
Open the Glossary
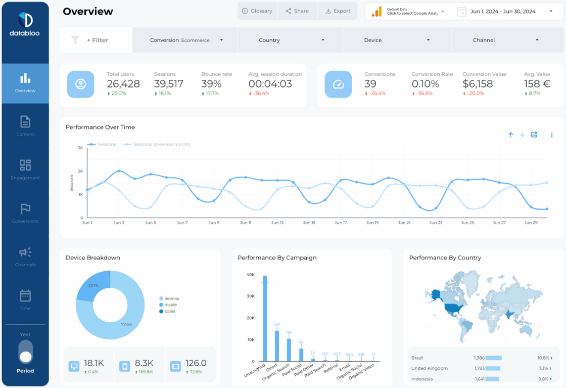click(x=257, y=11)
